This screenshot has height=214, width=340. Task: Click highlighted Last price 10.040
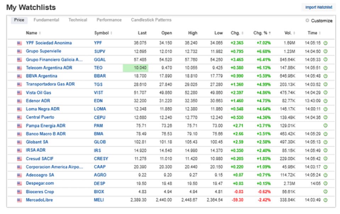click(x=135, y=68)
